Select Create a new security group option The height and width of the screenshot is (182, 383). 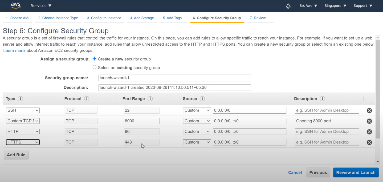tap(95, 59)
